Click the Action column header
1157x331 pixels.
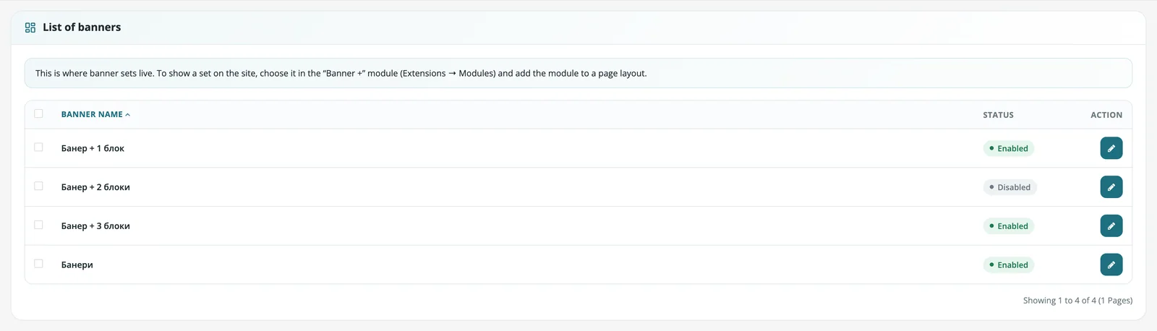1106,115
